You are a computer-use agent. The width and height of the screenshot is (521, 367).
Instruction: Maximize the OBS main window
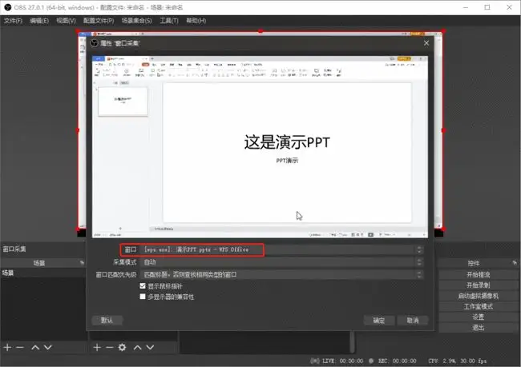click(487, 7)
